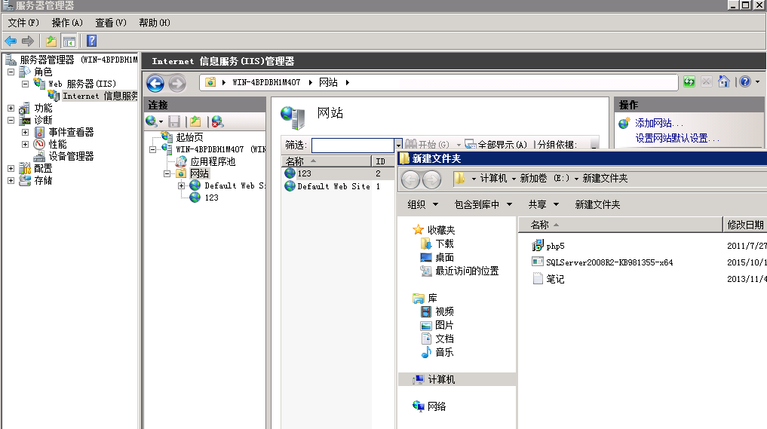Image resolution: width=767 pixels, height=429 pixels.
Task: Click the Server Manager forward arrow toolbar icon
Action: pyautogui.click(x=28, y=41)
